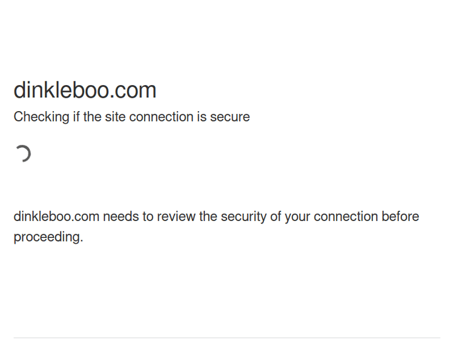Click dinkleboo.com at the paragraph start
454x340 pixels.
(x=56, y=216)
